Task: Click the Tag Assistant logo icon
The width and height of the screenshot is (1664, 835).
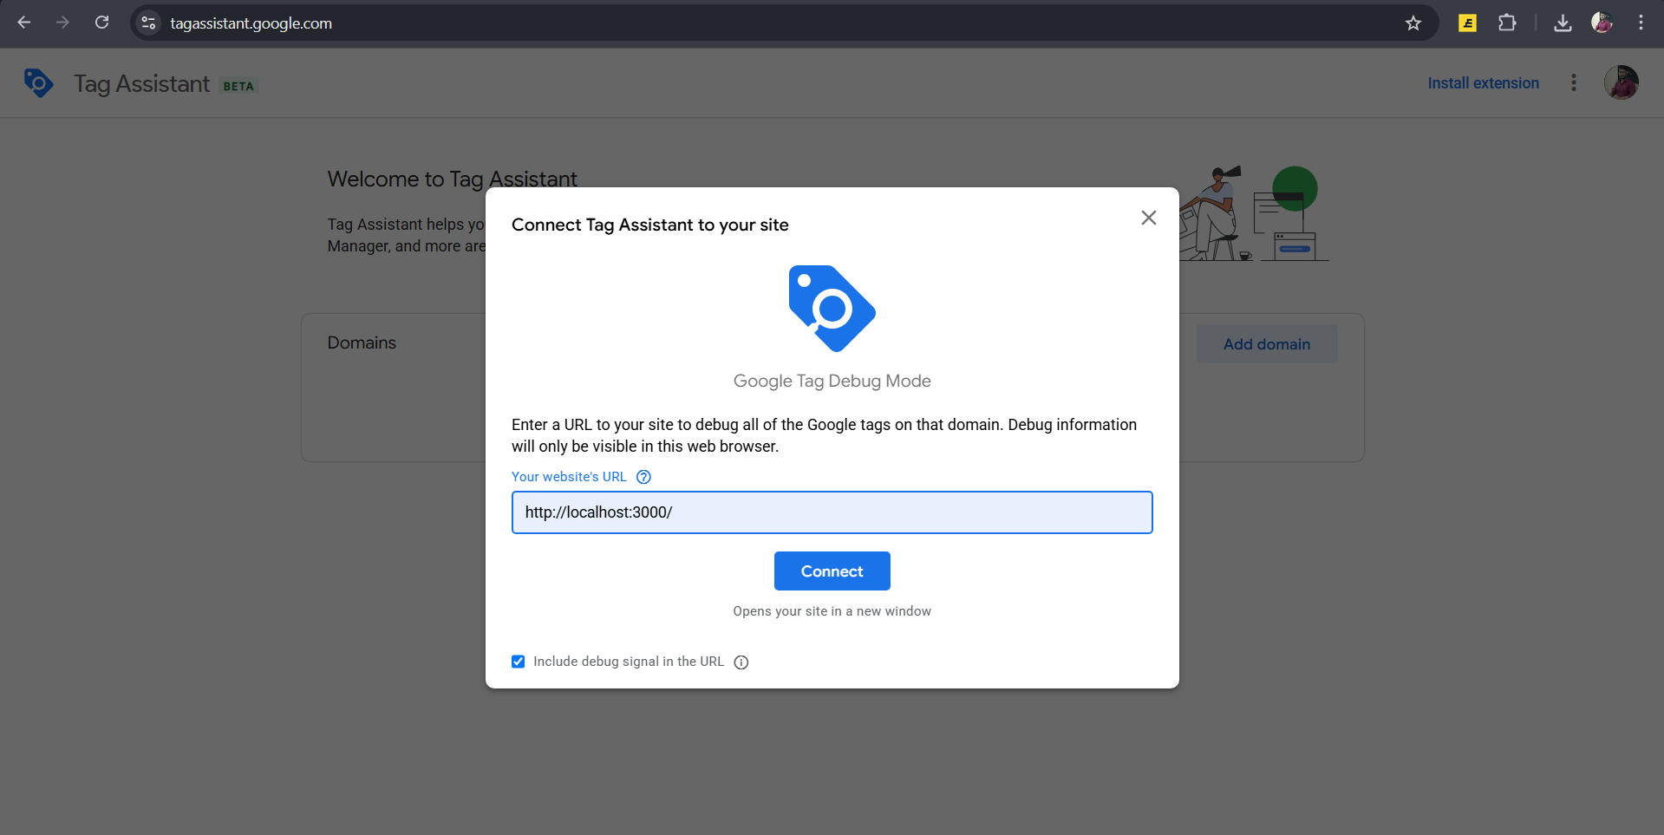Action: pos(39,83)
